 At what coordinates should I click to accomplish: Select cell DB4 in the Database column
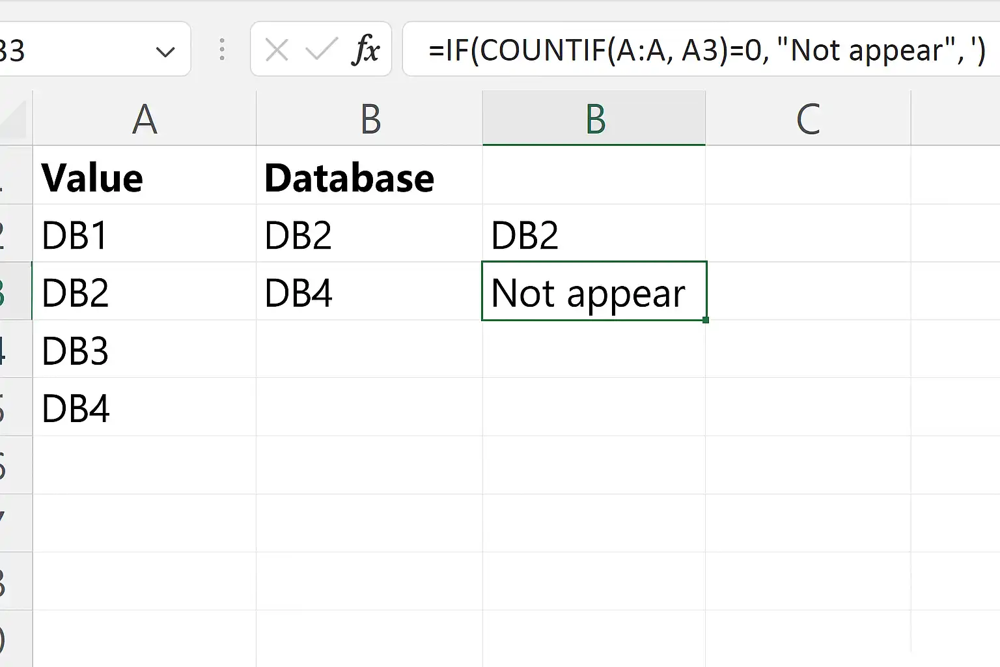369,291
